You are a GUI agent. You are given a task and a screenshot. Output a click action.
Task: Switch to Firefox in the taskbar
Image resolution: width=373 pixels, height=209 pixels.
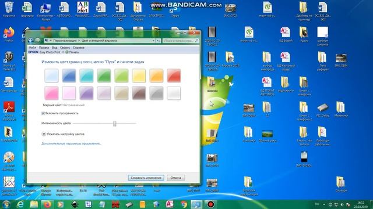(47, 204)
